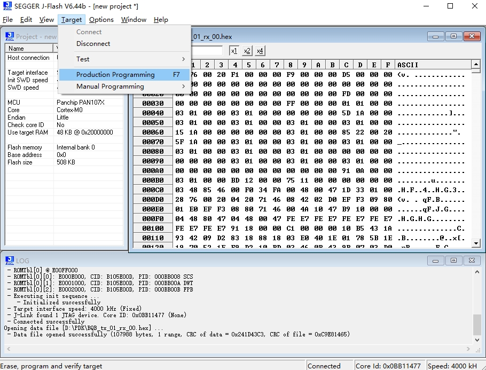The height and width of the screenshot is (370, 486).
Task: Click address row 00080 in hex view
Action: pyautogui.click(x=153, y=152)
